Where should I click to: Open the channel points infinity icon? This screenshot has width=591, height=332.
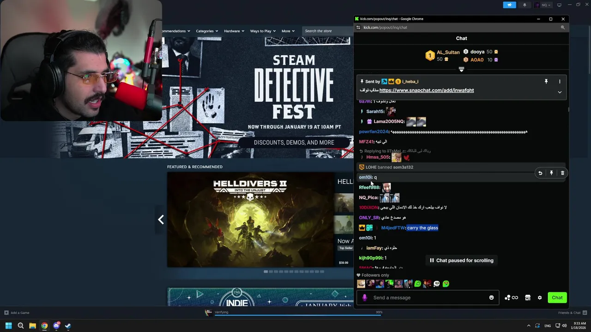[511, 297]
